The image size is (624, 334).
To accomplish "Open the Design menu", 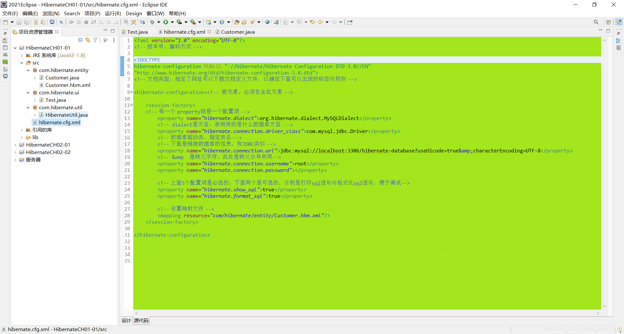I will pyautogui.click(x=134, y=13).
